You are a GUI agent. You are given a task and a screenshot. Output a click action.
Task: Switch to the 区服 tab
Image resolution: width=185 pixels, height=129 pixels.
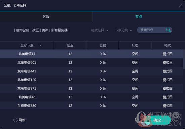46,16
